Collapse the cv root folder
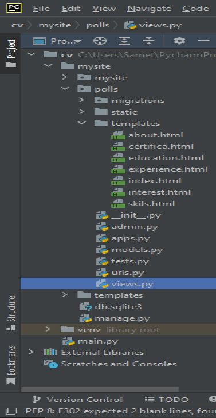The image size is (216, 418). 31,54
